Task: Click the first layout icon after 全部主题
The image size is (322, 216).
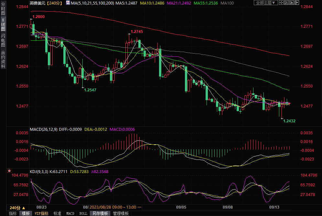Action: (x=282, y=3)
